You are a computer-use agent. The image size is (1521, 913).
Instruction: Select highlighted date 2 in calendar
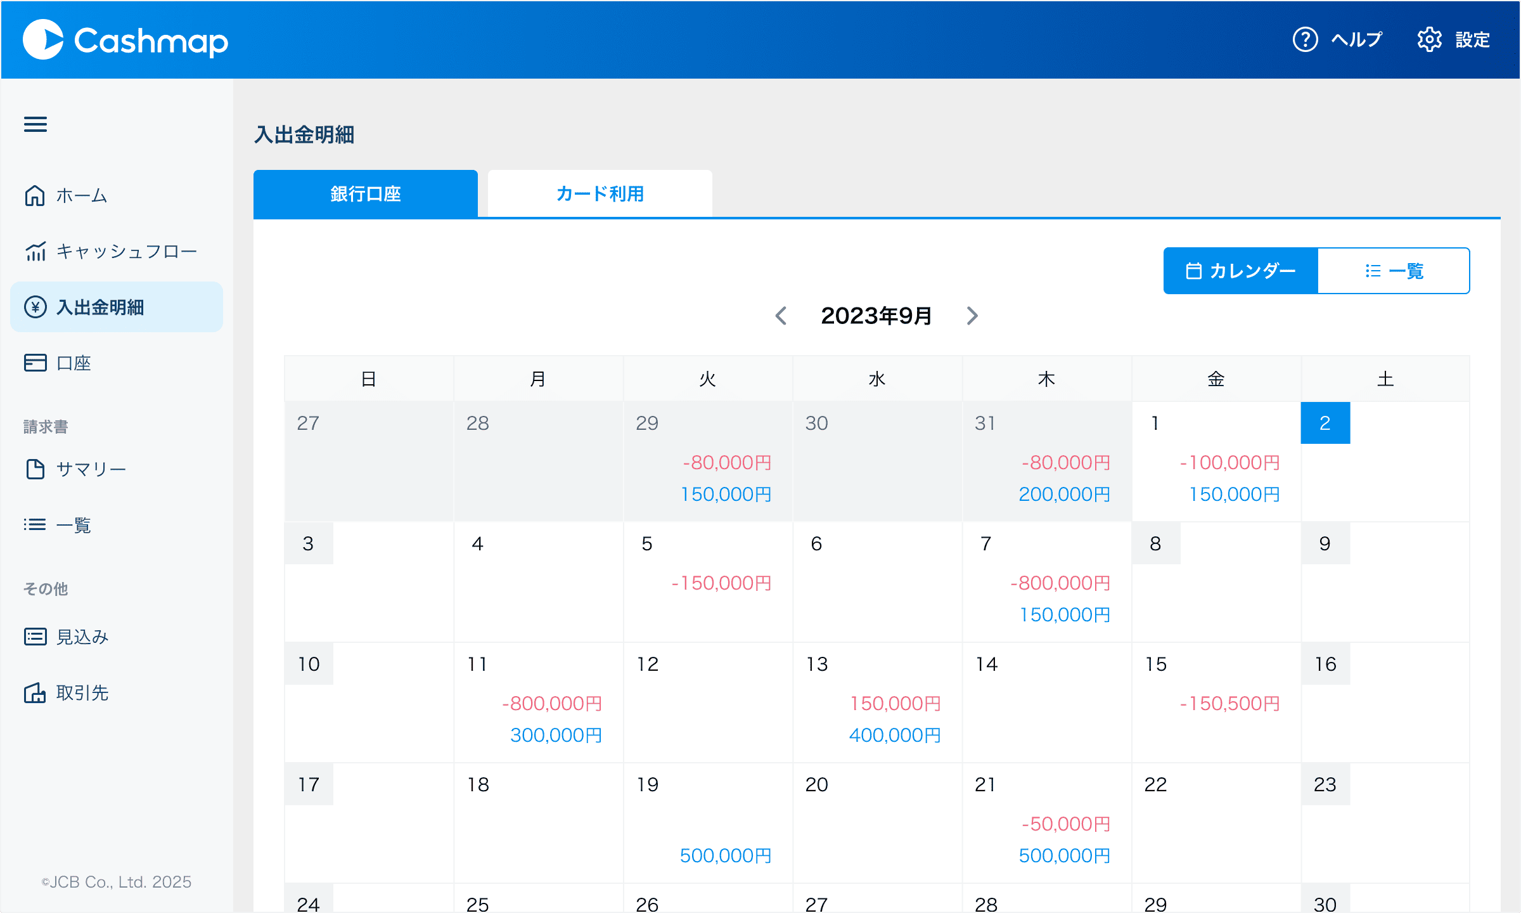[1325, 423]
